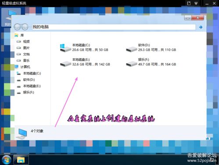
Task: Open the file explorer taskbar icon
Action: (x=21, y=160)
